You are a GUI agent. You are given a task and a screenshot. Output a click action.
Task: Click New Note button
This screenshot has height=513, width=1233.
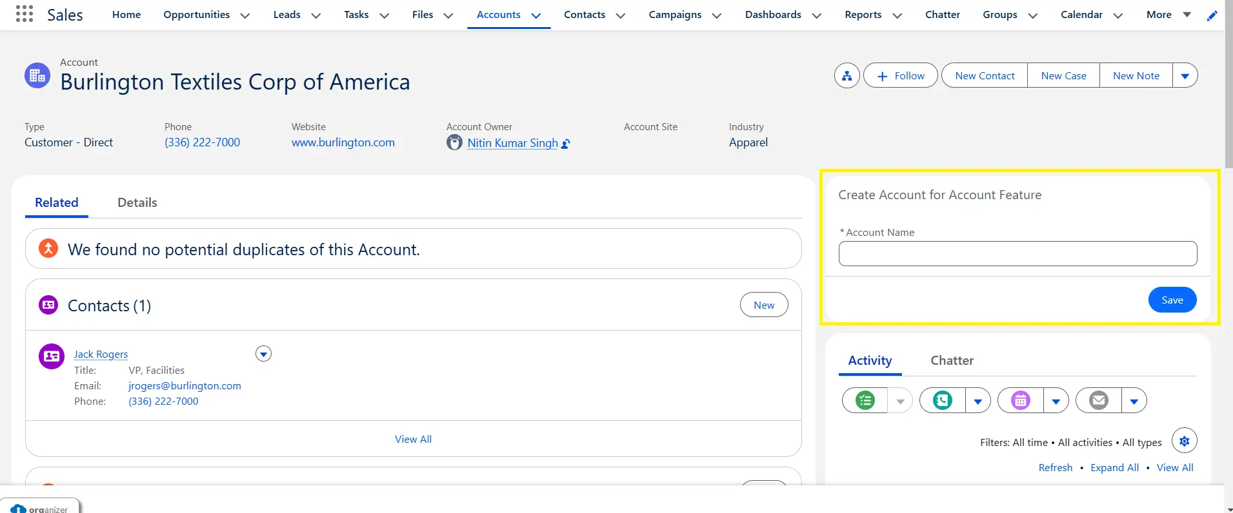click(x=1136, y=75)
